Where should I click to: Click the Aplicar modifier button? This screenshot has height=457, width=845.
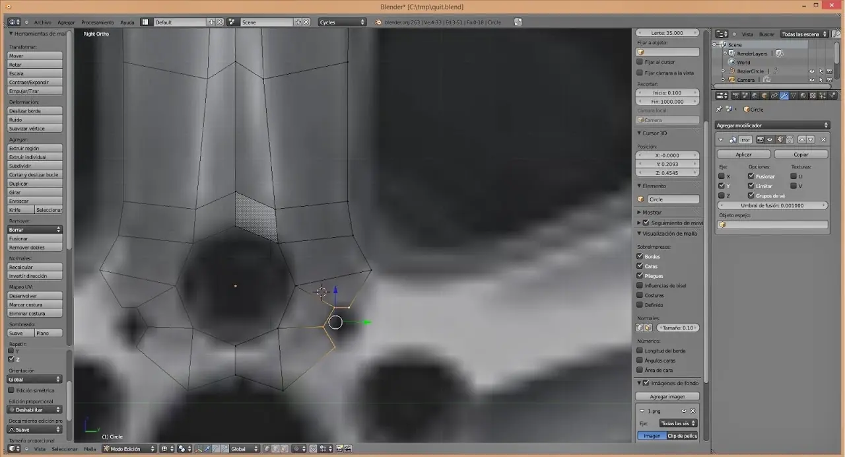pyautogui.click(x=743, y=155)
